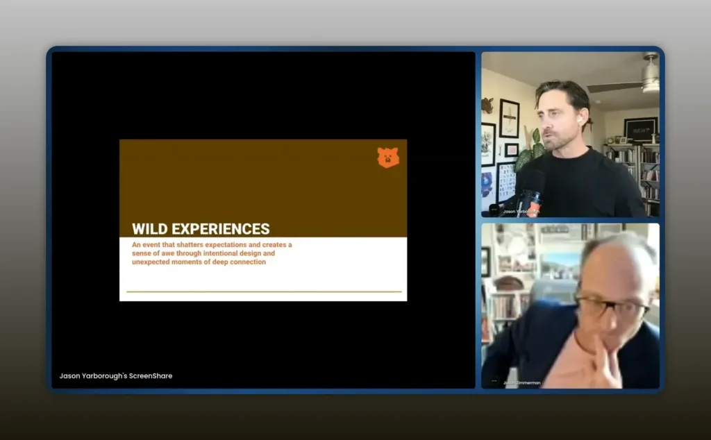Click the orange subtitle paragraph on slide
Screen dimensions: 711x440
(x=212, y=253)
